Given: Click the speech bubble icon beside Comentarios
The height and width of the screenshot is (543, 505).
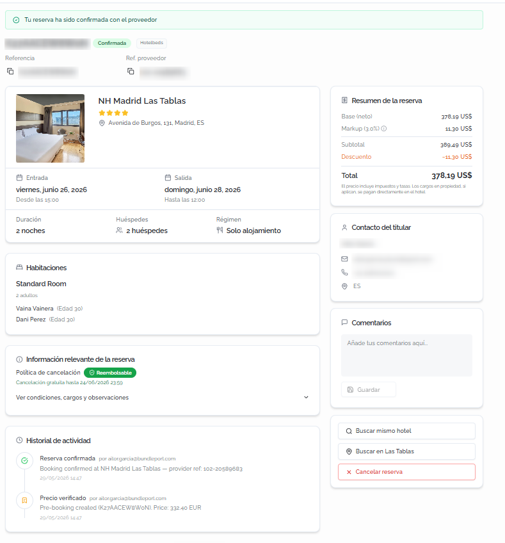Looking at the screenshot, I should tap(344, 323).
